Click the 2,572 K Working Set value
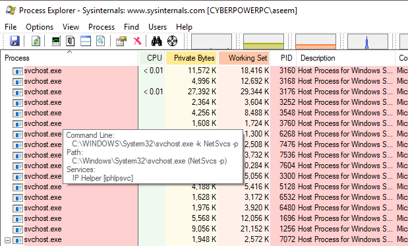Viewport: 408px width, 246px height. coord(256,239)
